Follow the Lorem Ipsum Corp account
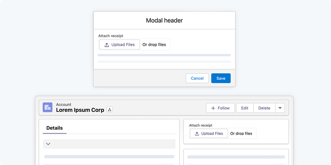This screenshot has height=165, width=331. (220, 108)
